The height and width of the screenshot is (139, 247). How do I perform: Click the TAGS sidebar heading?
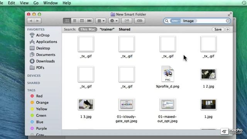(x=31, y=90)
